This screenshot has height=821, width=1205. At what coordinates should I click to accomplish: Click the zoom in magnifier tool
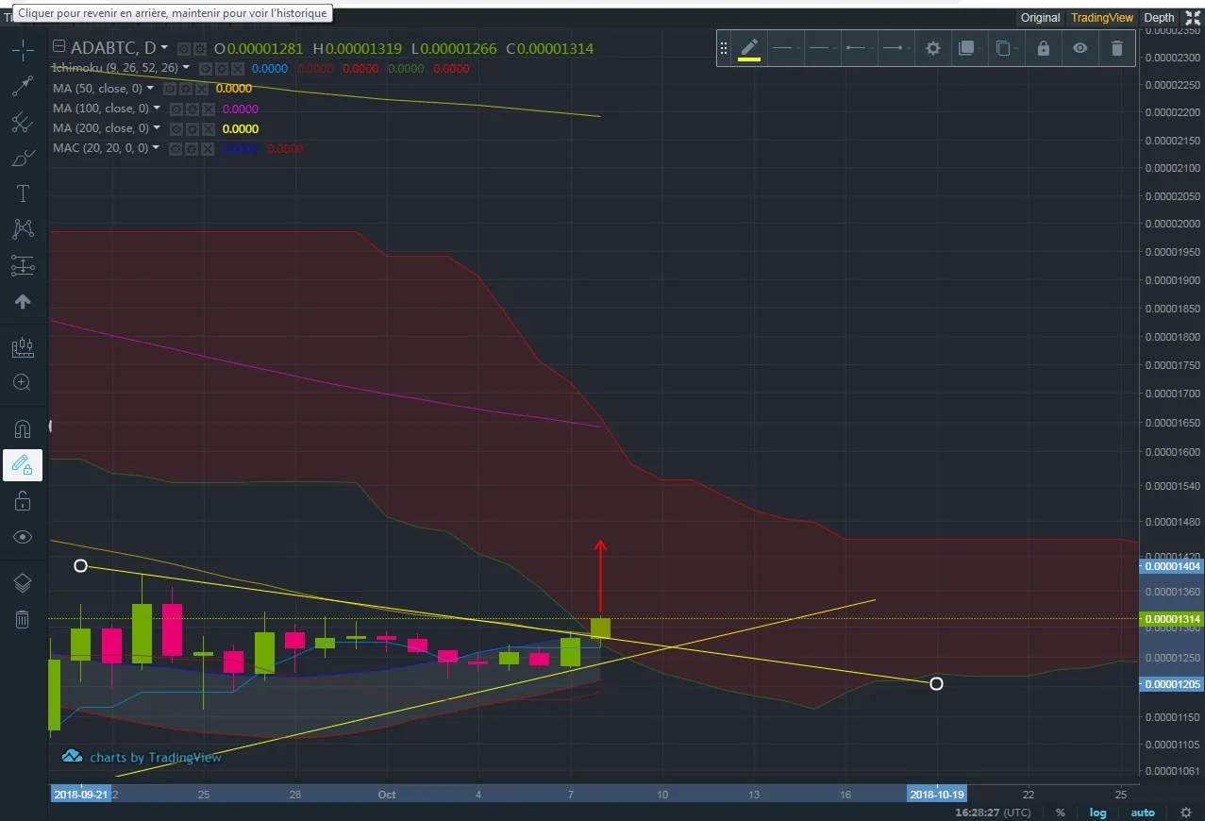click(x=23, y=382)
